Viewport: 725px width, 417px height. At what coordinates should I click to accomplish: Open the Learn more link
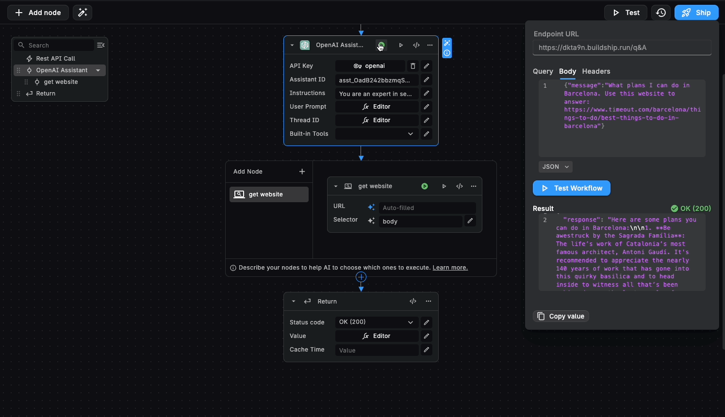(450, 268)
